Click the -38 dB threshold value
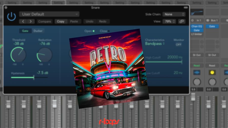Viewport: 228px width, 128px height. [x=18, y=44]
